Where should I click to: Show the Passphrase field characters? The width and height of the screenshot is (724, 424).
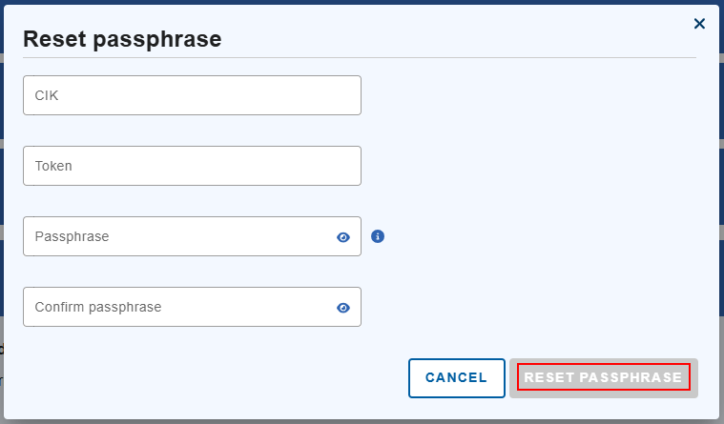click(x=343, y=237)
